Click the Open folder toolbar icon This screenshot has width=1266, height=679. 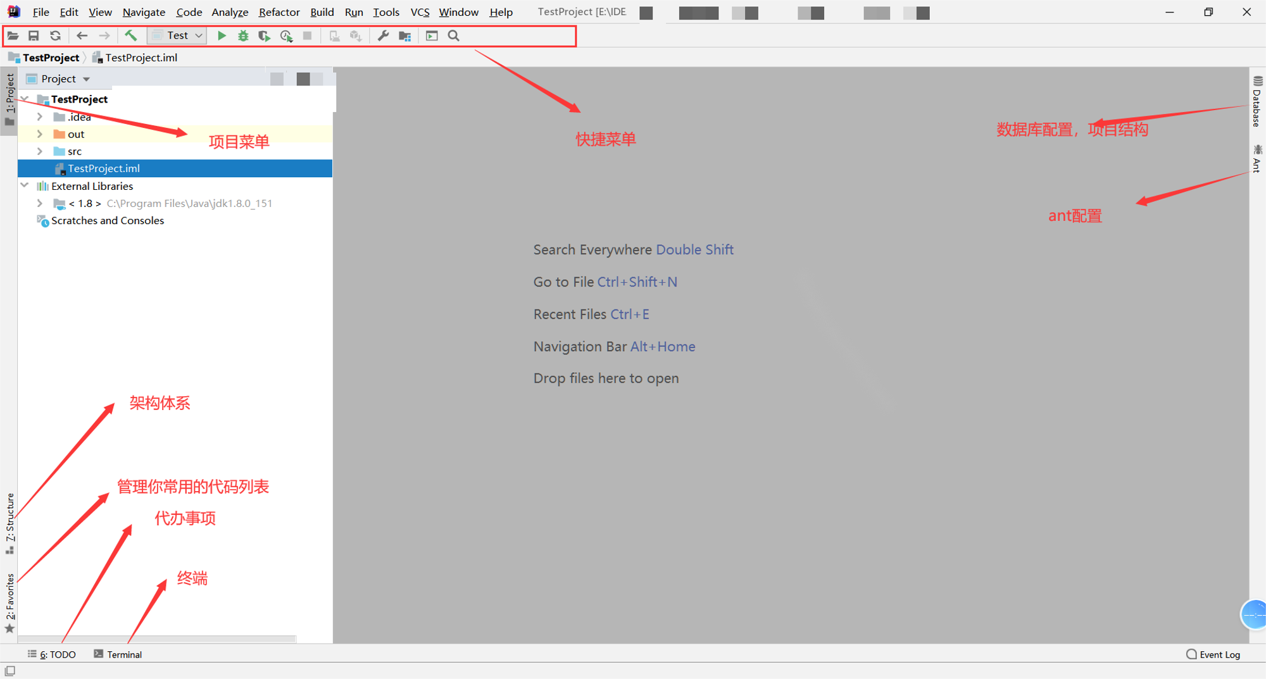coord(13,36)
